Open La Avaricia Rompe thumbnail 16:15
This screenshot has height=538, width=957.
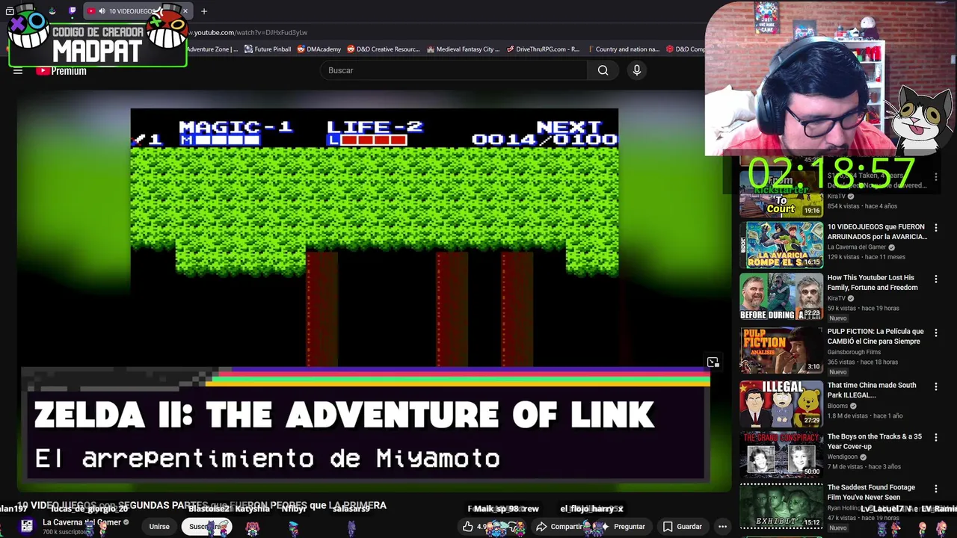[x=781, y=244]
